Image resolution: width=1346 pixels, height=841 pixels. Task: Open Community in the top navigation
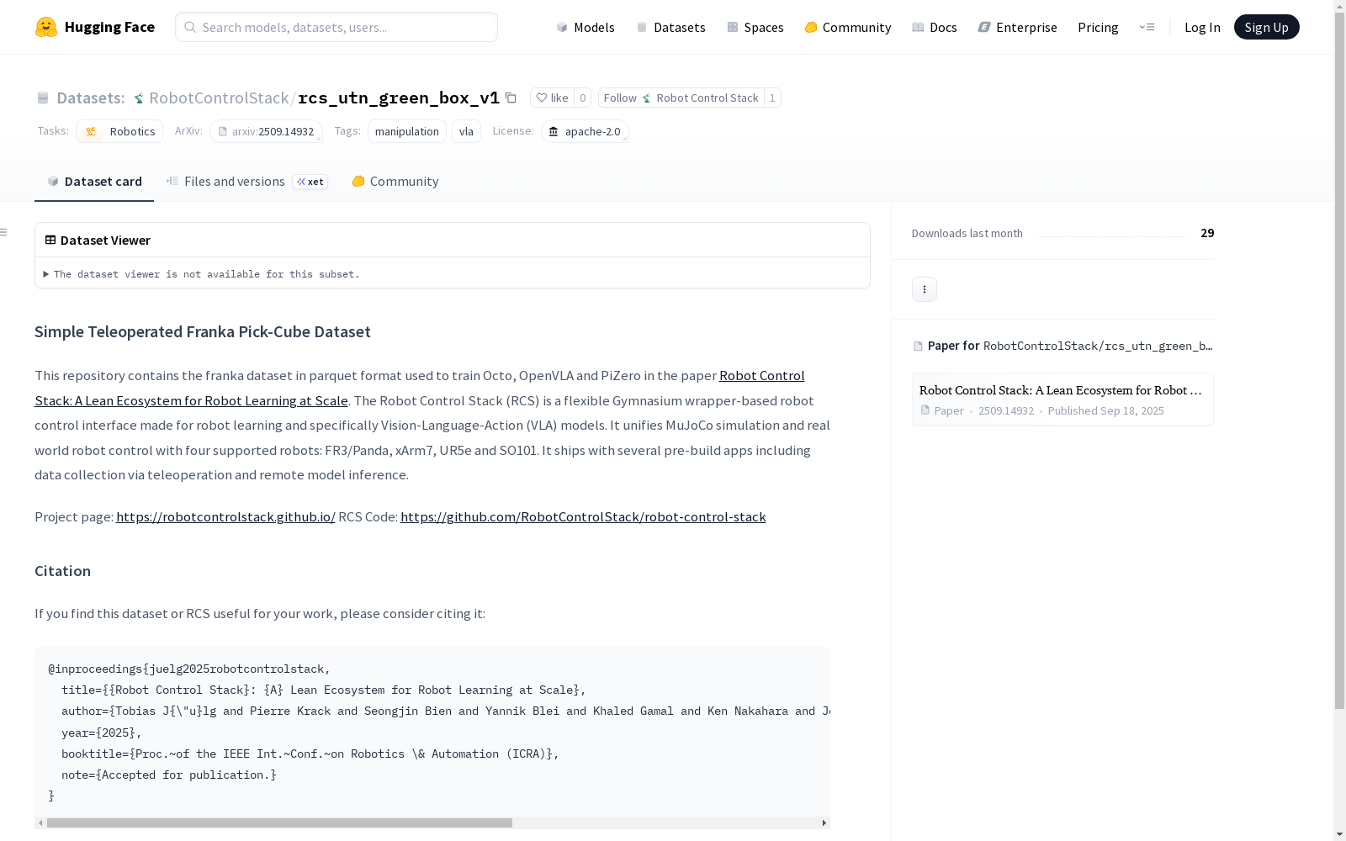click(848, 27)
